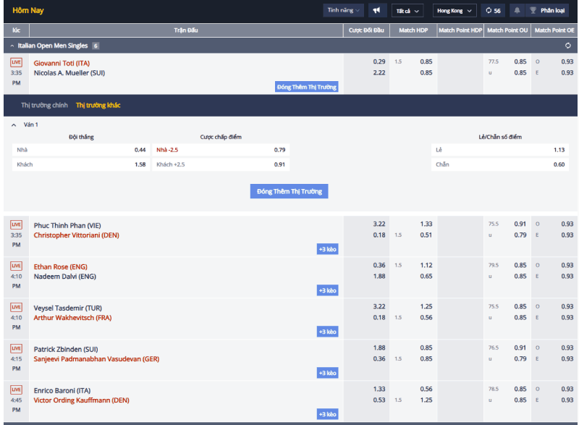Switch to the Thị trường chính tab
Image resolution: width=579 pixels, height=425 pixels.
pyautogui.click(x=44, y=105)
